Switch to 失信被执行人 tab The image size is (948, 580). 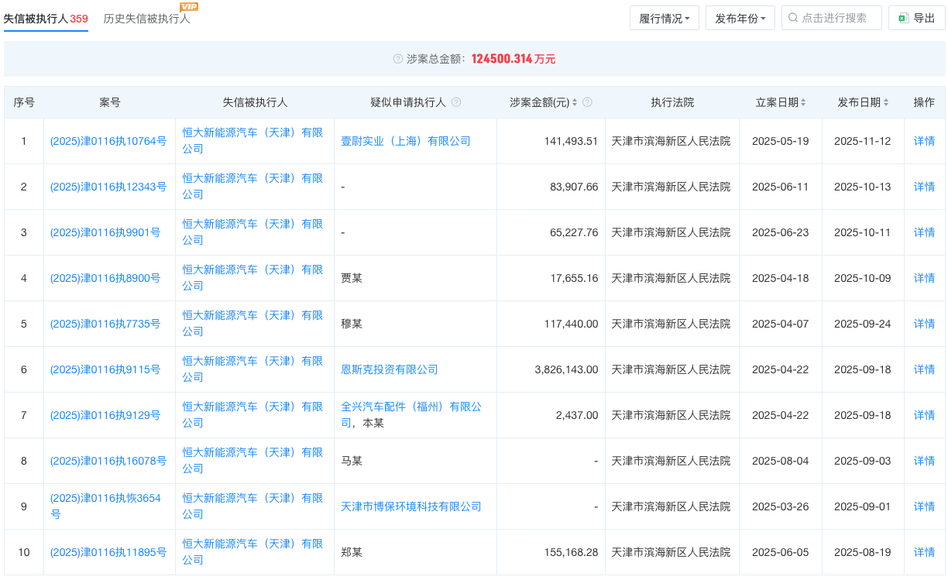[x=46, y=19]
